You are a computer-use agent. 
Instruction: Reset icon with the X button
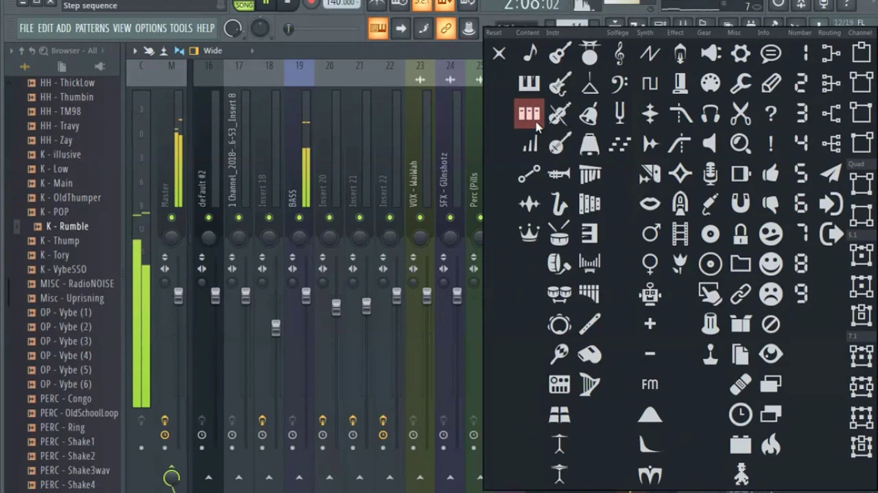click(x=499, y=53)
